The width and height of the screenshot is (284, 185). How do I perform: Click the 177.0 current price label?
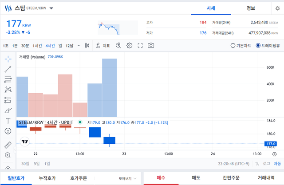pos(271,144)
